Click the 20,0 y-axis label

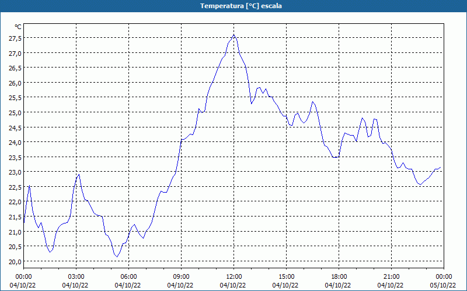[x=15, y=261]
